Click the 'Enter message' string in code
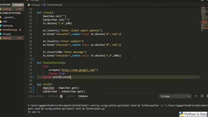Viewport: 208px width, 117px height. pyautogui.click(x=74, y=52)
